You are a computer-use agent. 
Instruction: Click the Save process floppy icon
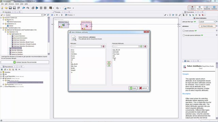(10, 8)
